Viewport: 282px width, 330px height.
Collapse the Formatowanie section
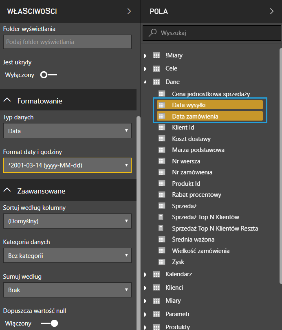[x=7, y=101]
